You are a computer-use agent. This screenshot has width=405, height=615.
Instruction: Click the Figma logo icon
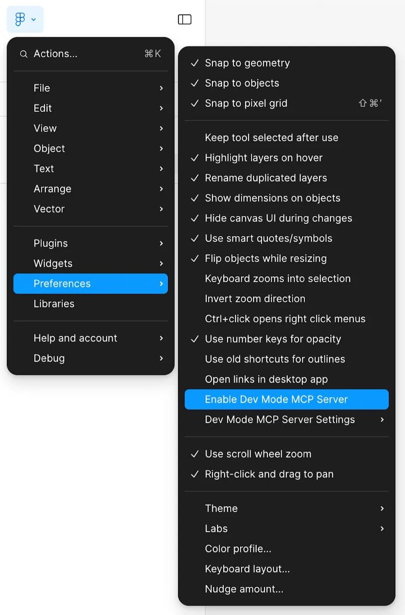(19, 19)
